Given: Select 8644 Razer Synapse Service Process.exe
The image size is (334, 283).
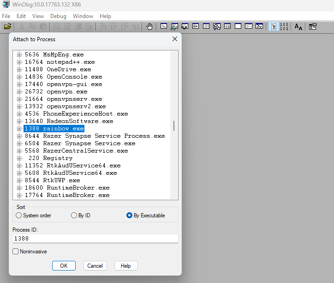Looking at the screenshot, I should [95, 136].
